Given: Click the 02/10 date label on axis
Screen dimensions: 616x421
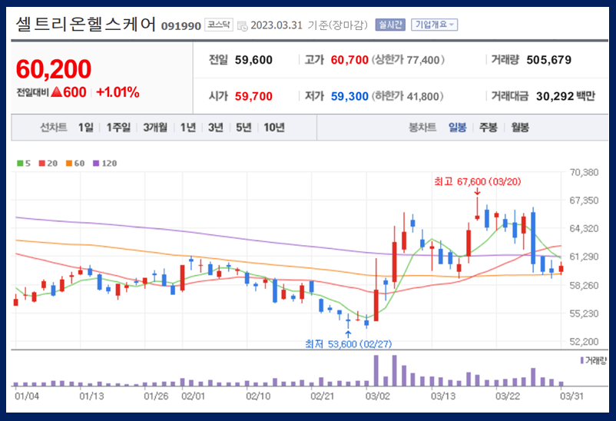Looking at the screenshot, I should [x=258, y=396].
